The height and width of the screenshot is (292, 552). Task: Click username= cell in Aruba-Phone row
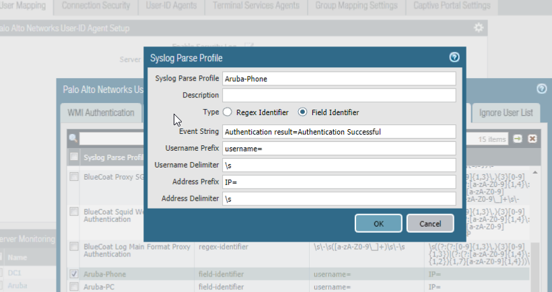[332, 274]
